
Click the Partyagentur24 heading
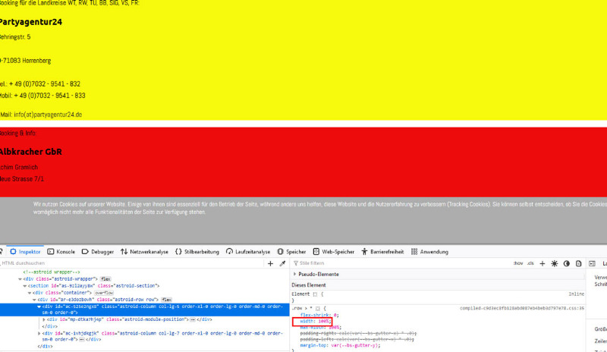[x=30, y=22]
